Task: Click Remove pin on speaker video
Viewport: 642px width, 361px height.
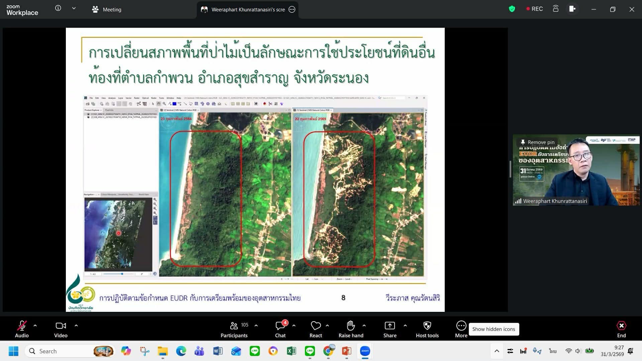Action: tap(537, 142)
